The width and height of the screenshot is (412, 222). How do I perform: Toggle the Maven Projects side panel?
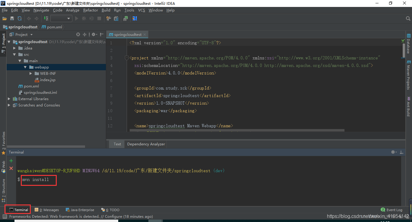click(x=409, y=75)
